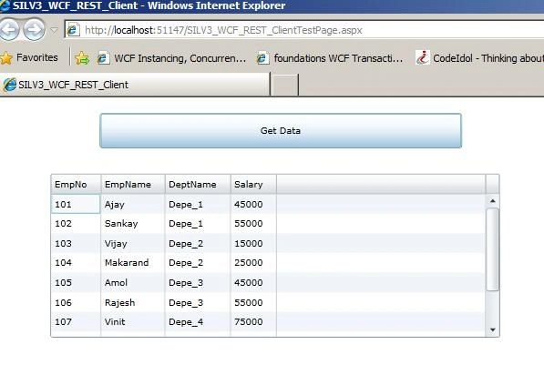Click the name cell Vinit
The height and width of the screenshot is (375, 544).
click(133, 321)
